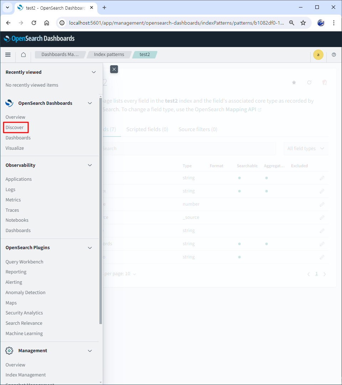Set as default index star icon
Viewport: 342px width, 385px height.
tap(294, 82)
